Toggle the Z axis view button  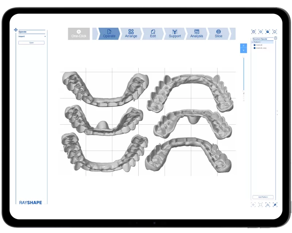[x=243, y=46]
